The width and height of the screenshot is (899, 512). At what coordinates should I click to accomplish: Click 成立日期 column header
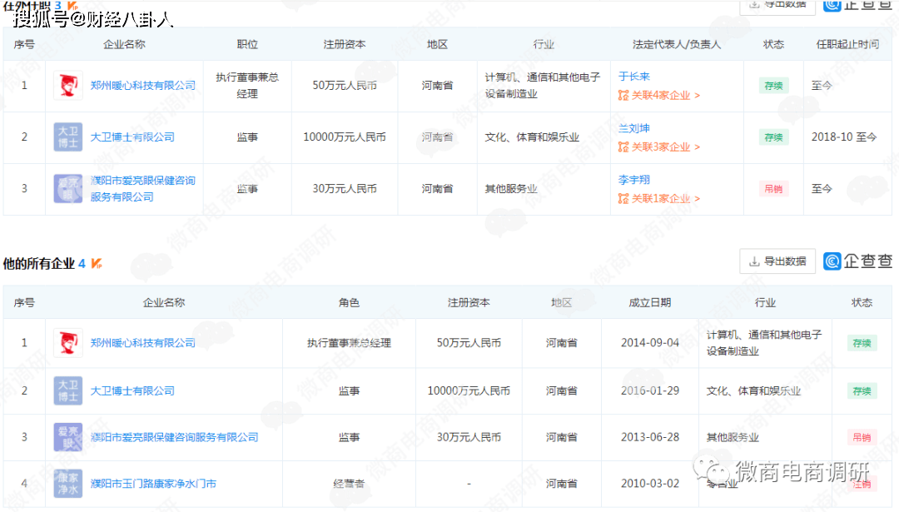click(x=649, y=303)
